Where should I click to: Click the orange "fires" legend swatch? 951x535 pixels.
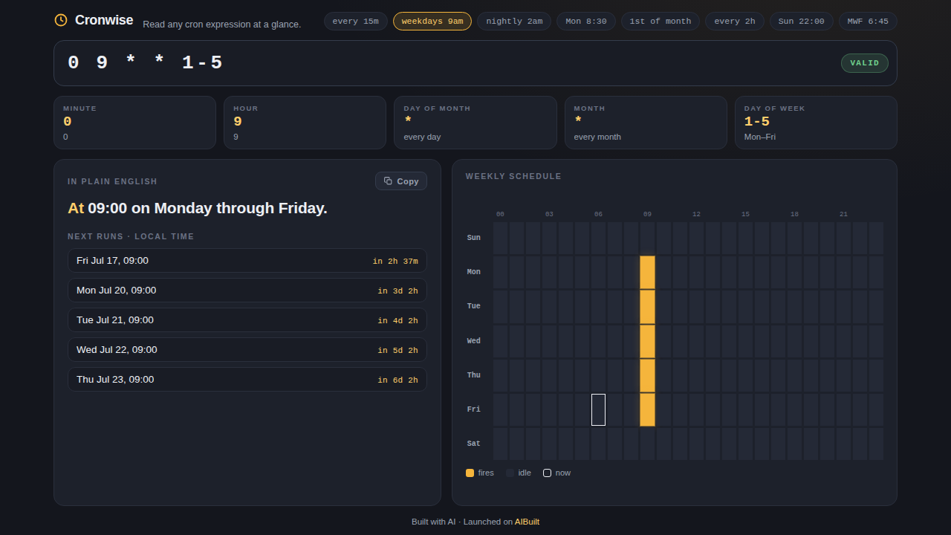pos(470,473)
